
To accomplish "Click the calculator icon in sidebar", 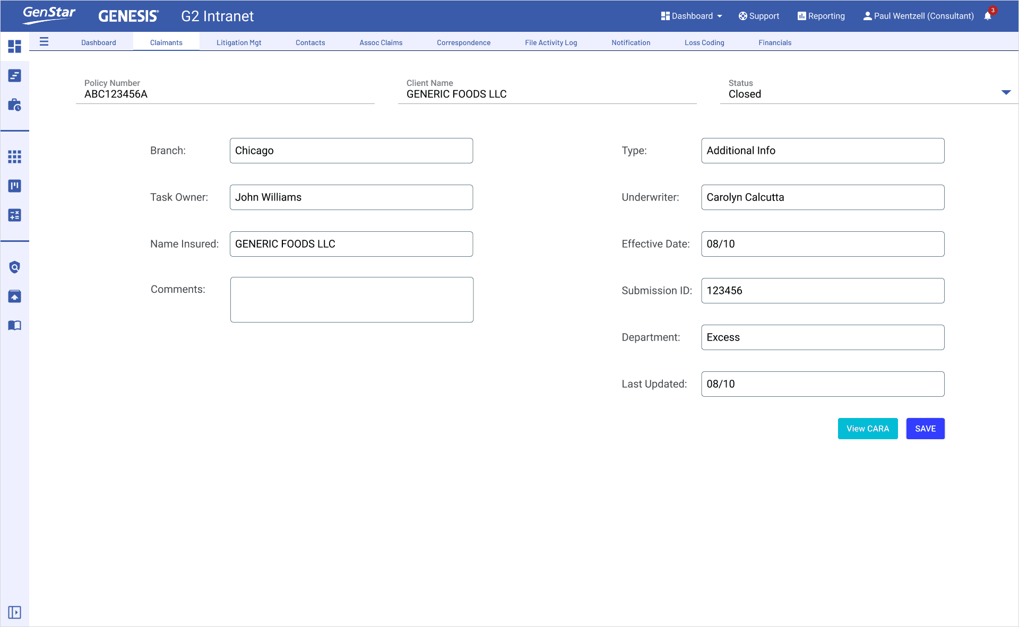I will (15, 215).
